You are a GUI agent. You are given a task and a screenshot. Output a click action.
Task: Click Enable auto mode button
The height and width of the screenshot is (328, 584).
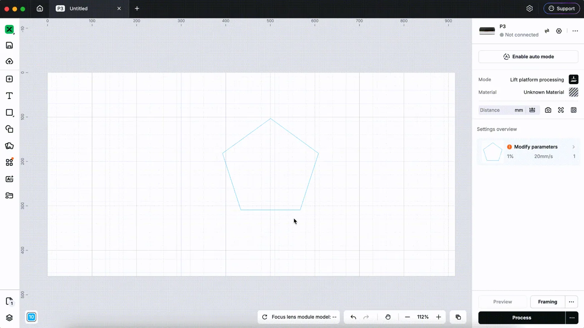click(528, 57)
